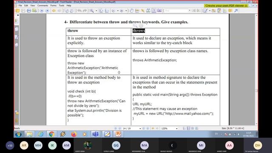Viewport: 272px width, 153px height.
Task: Click 'void check (int b){' code line
Action: coord(82,91)
